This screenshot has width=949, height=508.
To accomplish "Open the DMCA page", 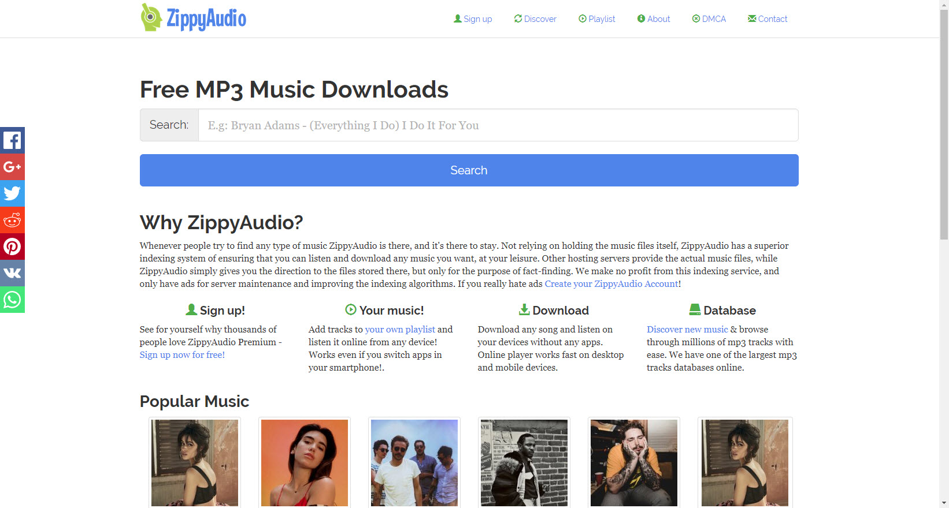I will click(x=709, y=19).
